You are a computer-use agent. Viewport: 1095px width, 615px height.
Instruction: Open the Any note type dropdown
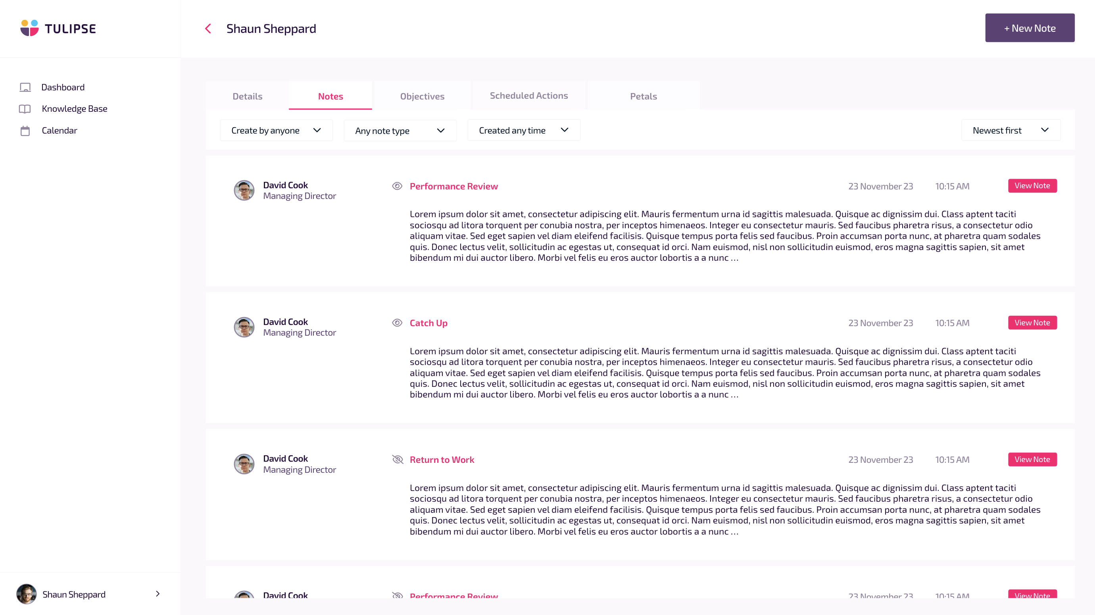click(400, 131)
